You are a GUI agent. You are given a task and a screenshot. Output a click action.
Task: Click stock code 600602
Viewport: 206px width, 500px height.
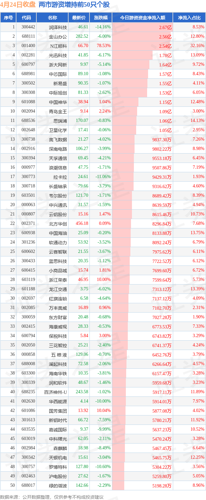28,252
